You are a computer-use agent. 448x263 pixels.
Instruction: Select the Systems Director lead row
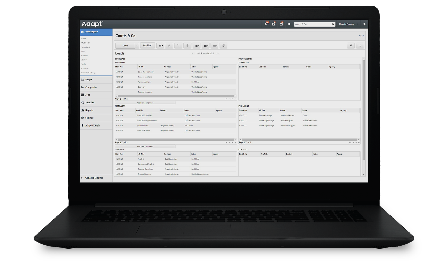coord(176,125)
